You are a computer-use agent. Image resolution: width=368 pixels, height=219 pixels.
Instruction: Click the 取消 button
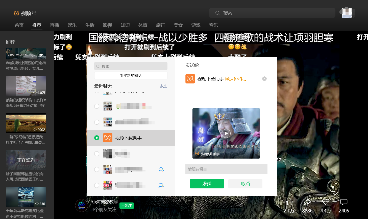click(x=245, y=184)
